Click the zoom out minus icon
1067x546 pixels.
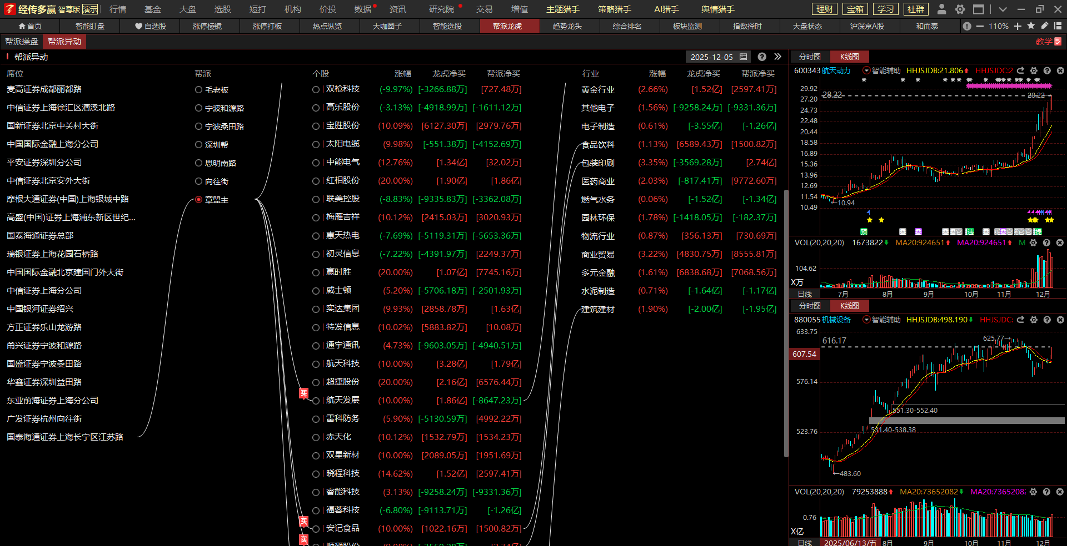(x=980, y=26)
